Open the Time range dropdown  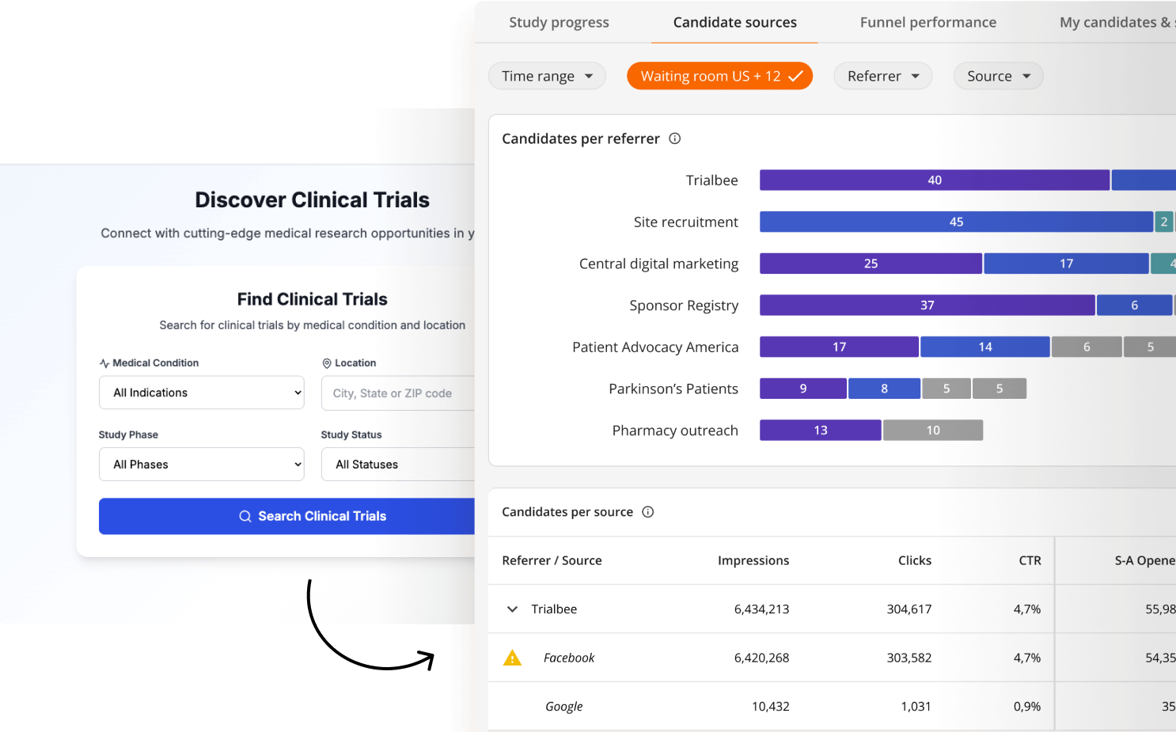click(547, 76)
